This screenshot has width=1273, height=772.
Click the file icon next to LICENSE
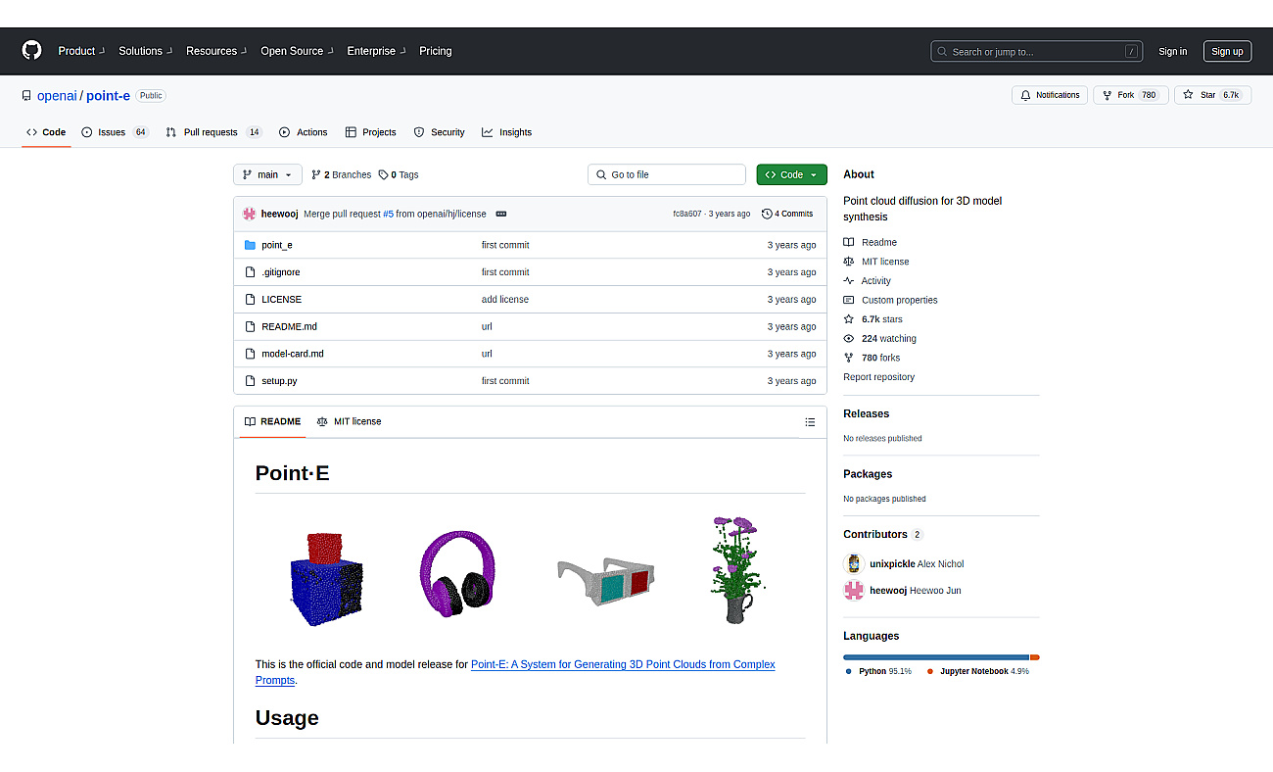(x=250, y=299)
